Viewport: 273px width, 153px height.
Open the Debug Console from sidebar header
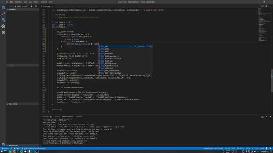click(36, 6)
